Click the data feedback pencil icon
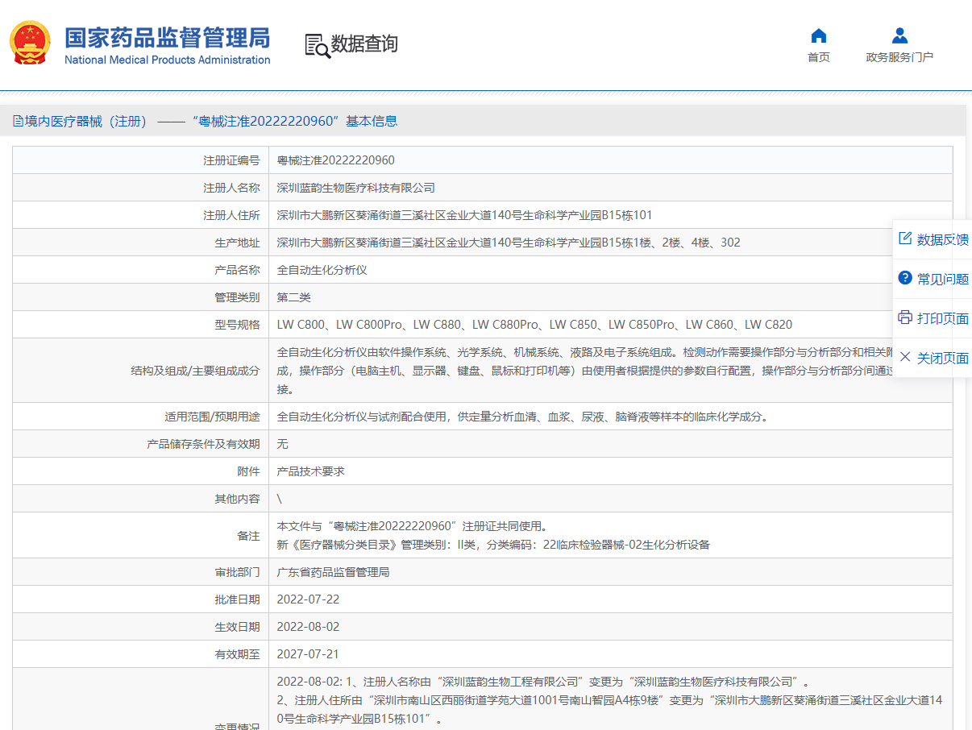 (905, 238)
